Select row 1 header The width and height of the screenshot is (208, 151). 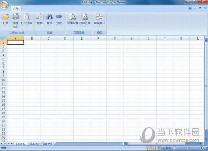pos(3,43)
